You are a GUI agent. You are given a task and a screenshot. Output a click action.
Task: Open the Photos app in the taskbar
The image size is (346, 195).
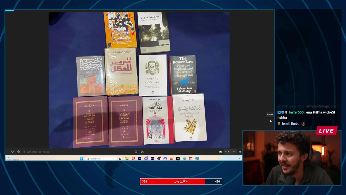[197, 159]
